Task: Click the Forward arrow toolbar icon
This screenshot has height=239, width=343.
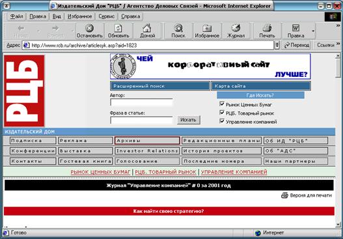Action: [x=55, y=28]
